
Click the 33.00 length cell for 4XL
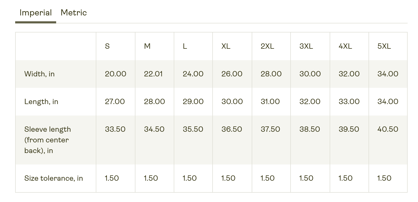(x=349, y=102)
